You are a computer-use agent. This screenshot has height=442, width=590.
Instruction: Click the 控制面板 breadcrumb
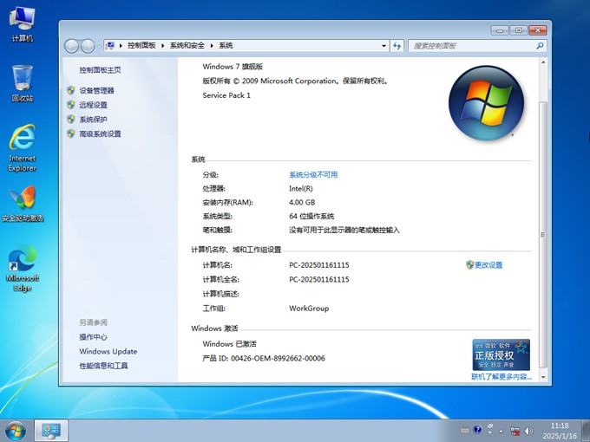[141, 45]
